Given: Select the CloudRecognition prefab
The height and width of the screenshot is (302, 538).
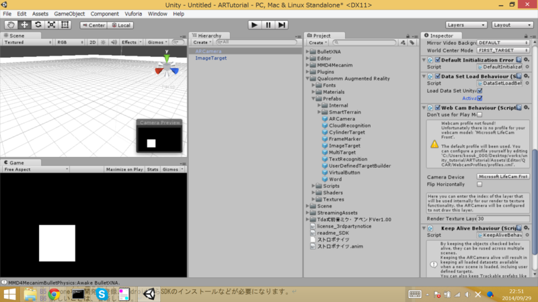Looking at the screenshot, I should point(350,125).
